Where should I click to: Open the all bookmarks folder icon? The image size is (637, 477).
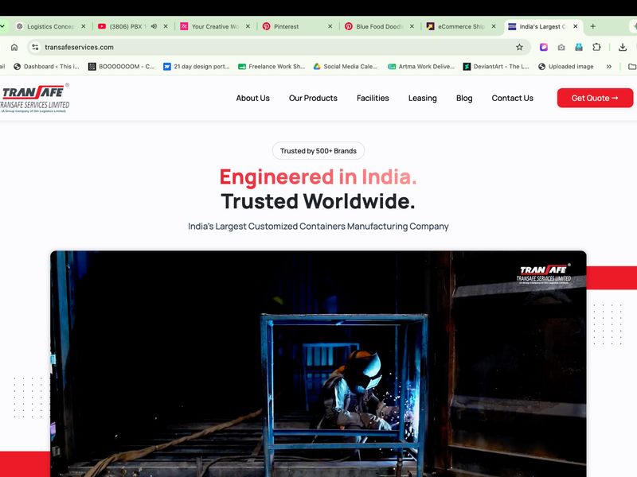click(x=631, y=67)
